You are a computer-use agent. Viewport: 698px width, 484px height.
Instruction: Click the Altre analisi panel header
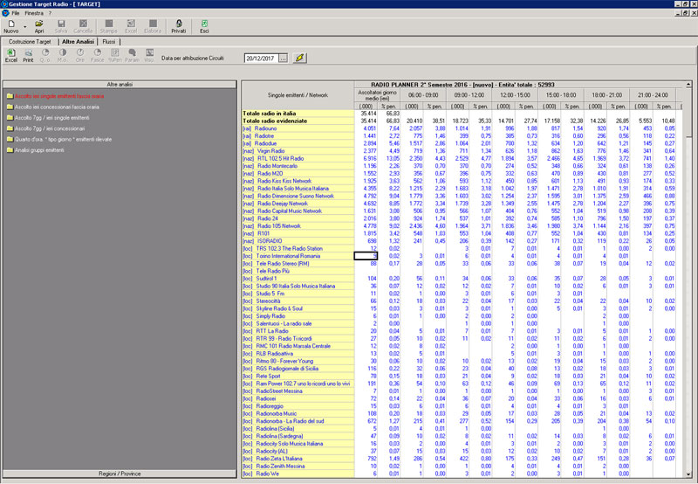119,83
